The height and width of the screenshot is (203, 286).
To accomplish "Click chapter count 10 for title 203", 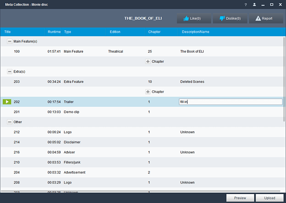I will coord(150,81).
